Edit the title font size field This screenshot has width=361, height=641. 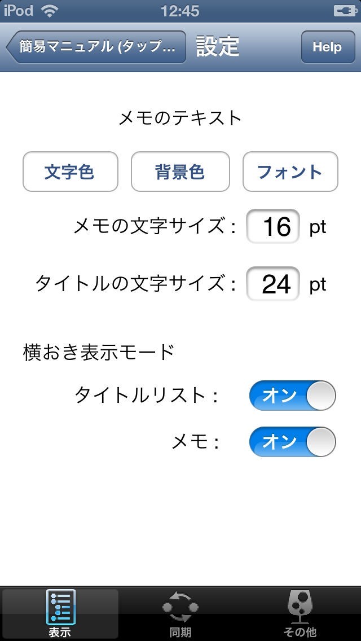coord(273,283)
